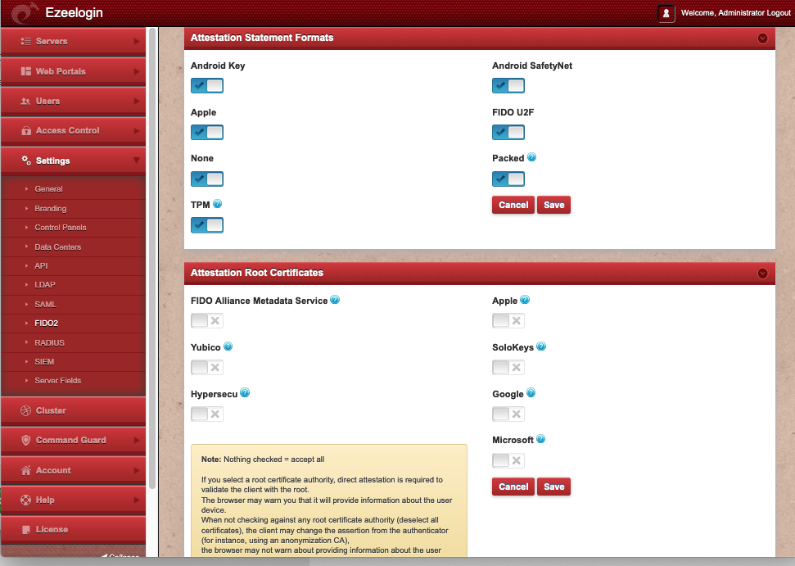Click the sidebar vertical scrollbar
This screenshot has width=795, height=566.
click(x=152, y=259)
